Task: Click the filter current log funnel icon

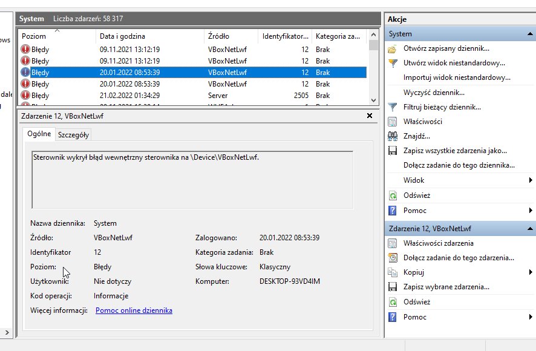Action: click(x=393, y=108)
